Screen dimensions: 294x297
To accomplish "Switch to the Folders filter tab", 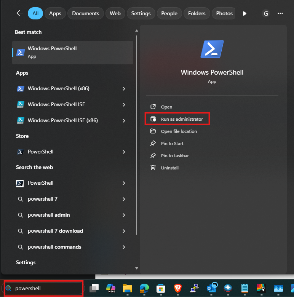I will tap(197, 13).
